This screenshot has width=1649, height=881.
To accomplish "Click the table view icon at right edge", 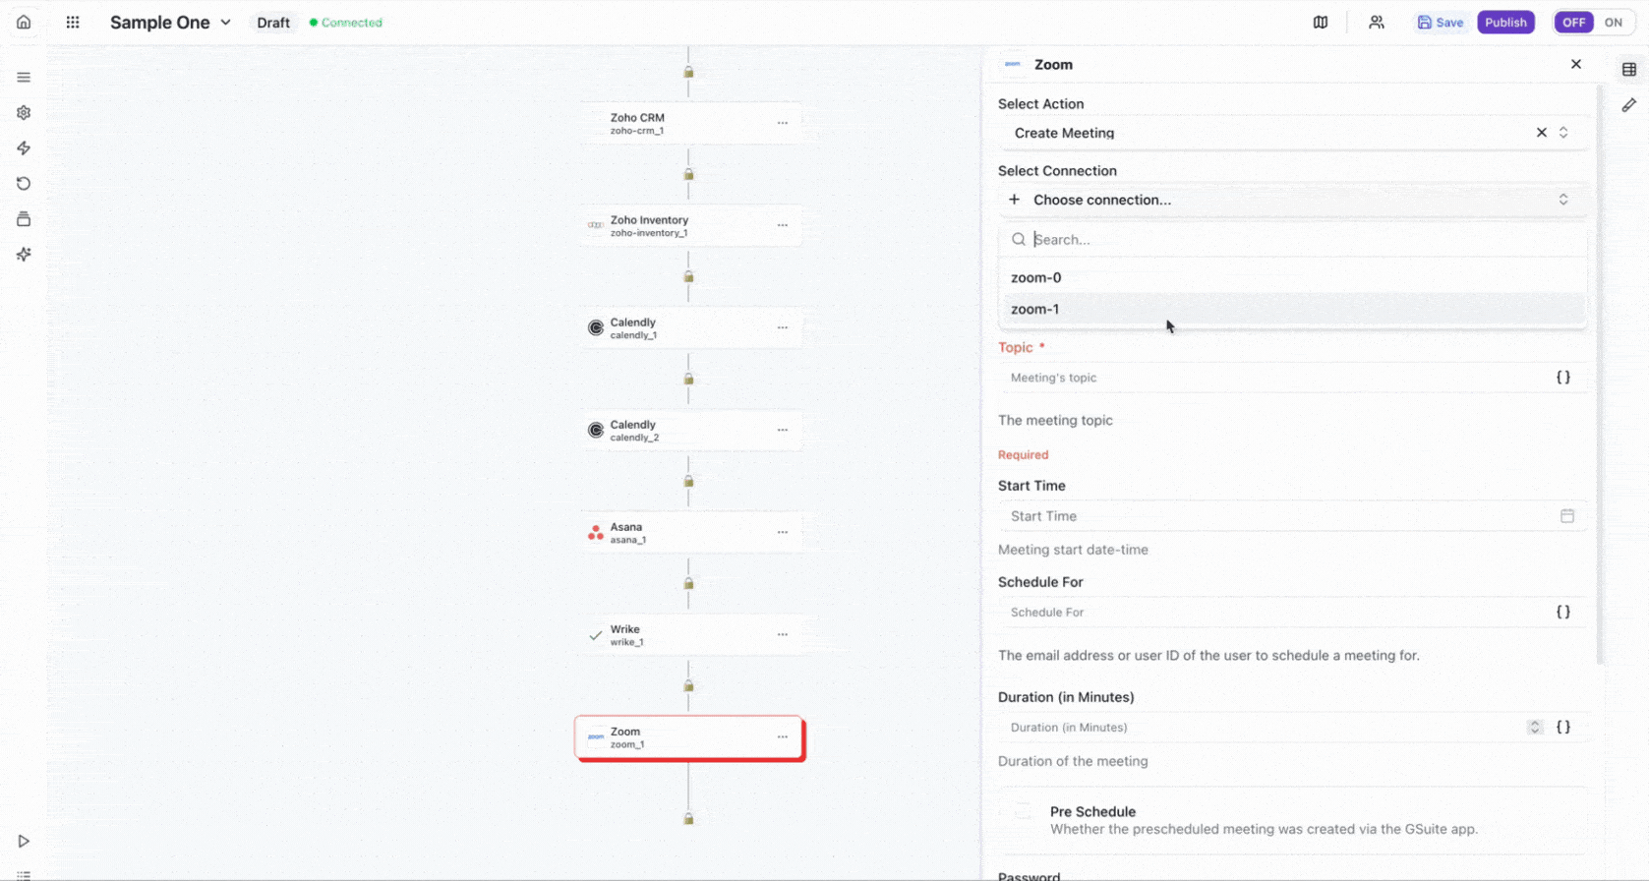I will (1629, 69).
